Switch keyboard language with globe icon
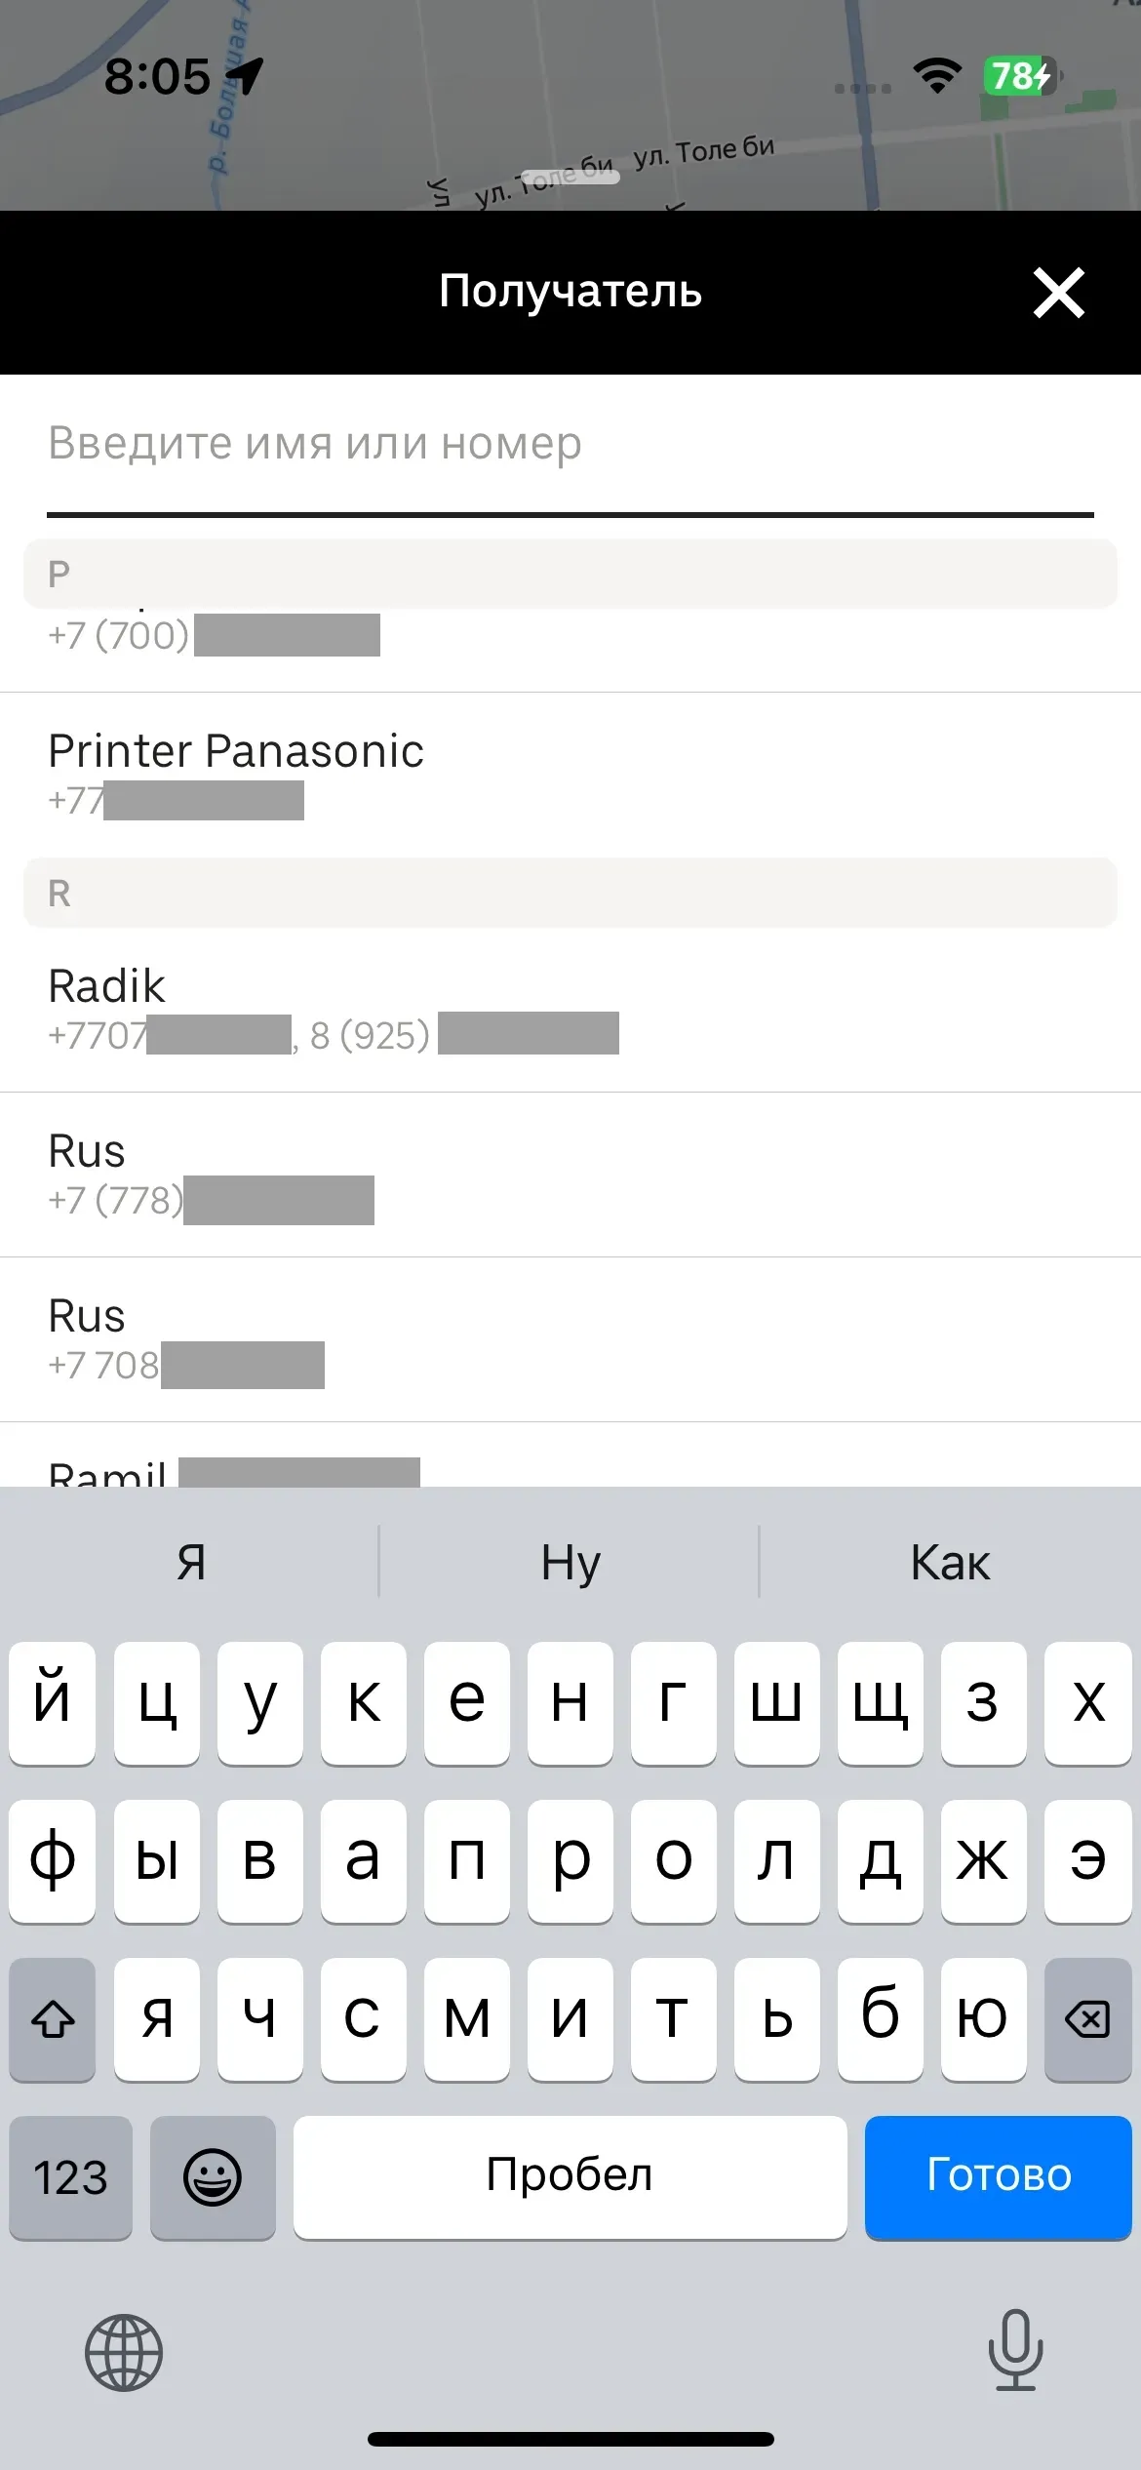1141x2470 pixels. pos(124,2352)
